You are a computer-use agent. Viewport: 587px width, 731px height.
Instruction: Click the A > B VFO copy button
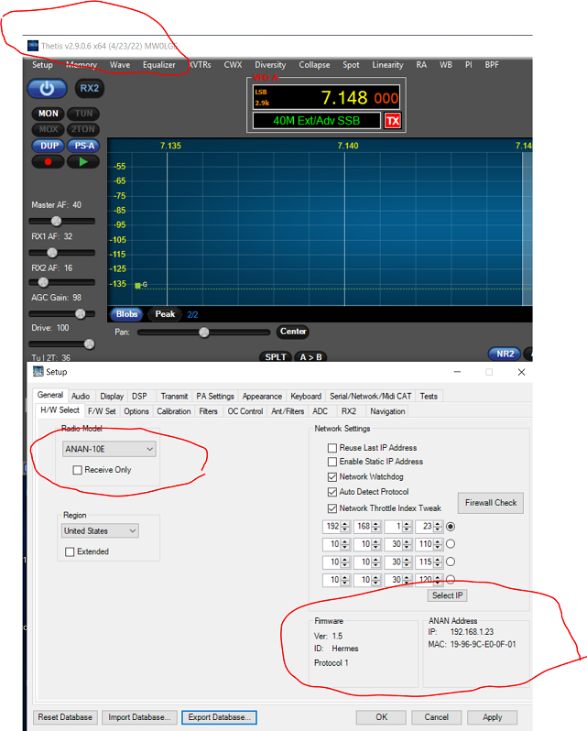310,356
